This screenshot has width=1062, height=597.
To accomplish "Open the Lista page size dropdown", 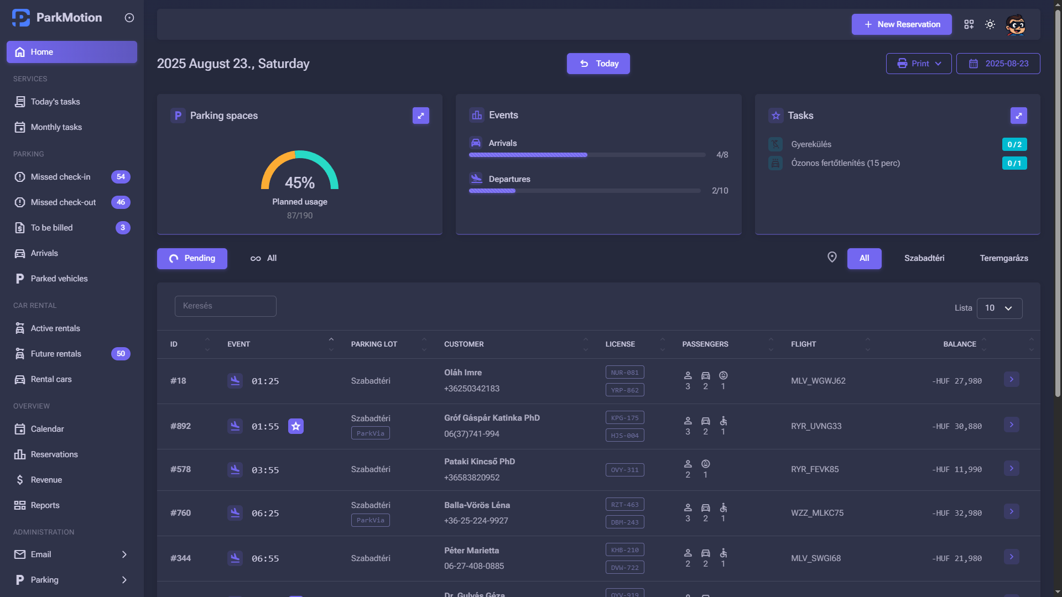I will (x=999, y=308).
